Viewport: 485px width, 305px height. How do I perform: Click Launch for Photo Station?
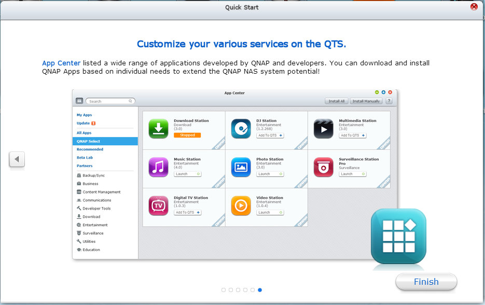(x=270, y=174)
